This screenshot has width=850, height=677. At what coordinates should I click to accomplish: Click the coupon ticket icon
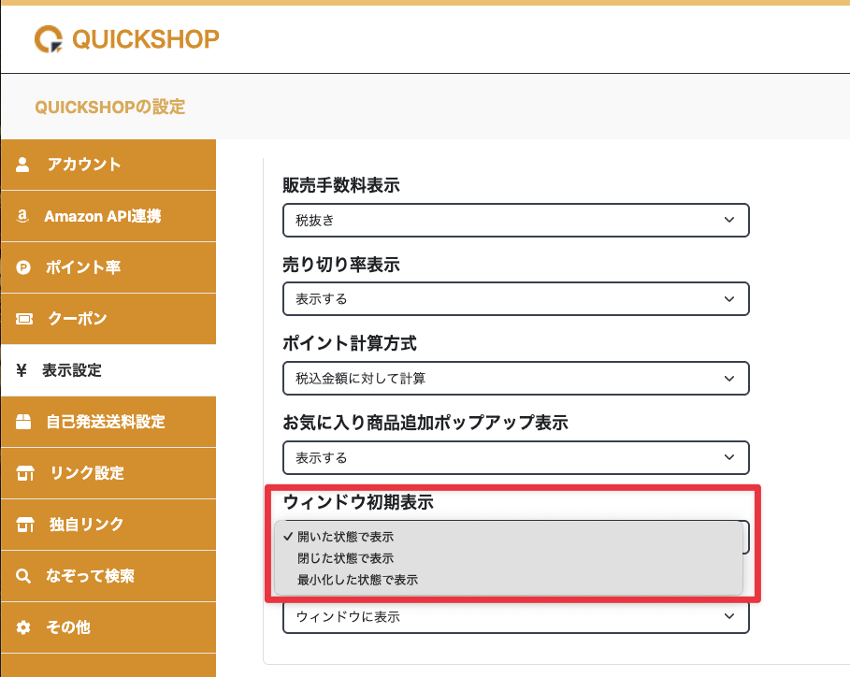[24, 319]
